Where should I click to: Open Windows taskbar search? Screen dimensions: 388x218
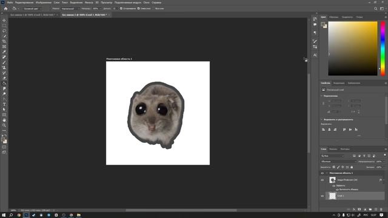point(11,215)
